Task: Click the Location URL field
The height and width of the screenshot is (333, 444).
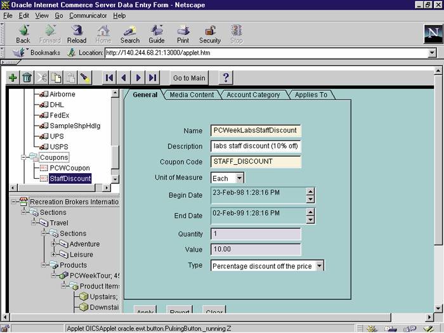Action: [x=266, y=53]
